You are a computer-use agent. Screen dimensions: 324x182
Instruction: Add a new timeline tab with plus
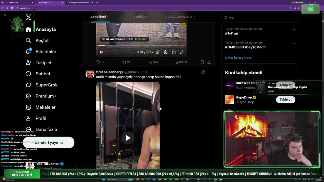click(x=208, y=17)
